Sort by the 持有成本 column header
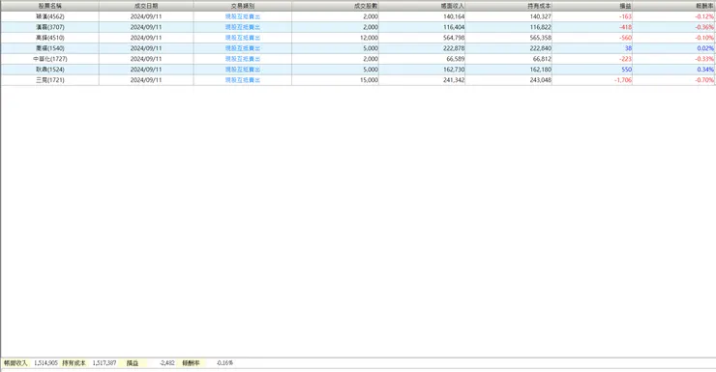 (509, 6)
